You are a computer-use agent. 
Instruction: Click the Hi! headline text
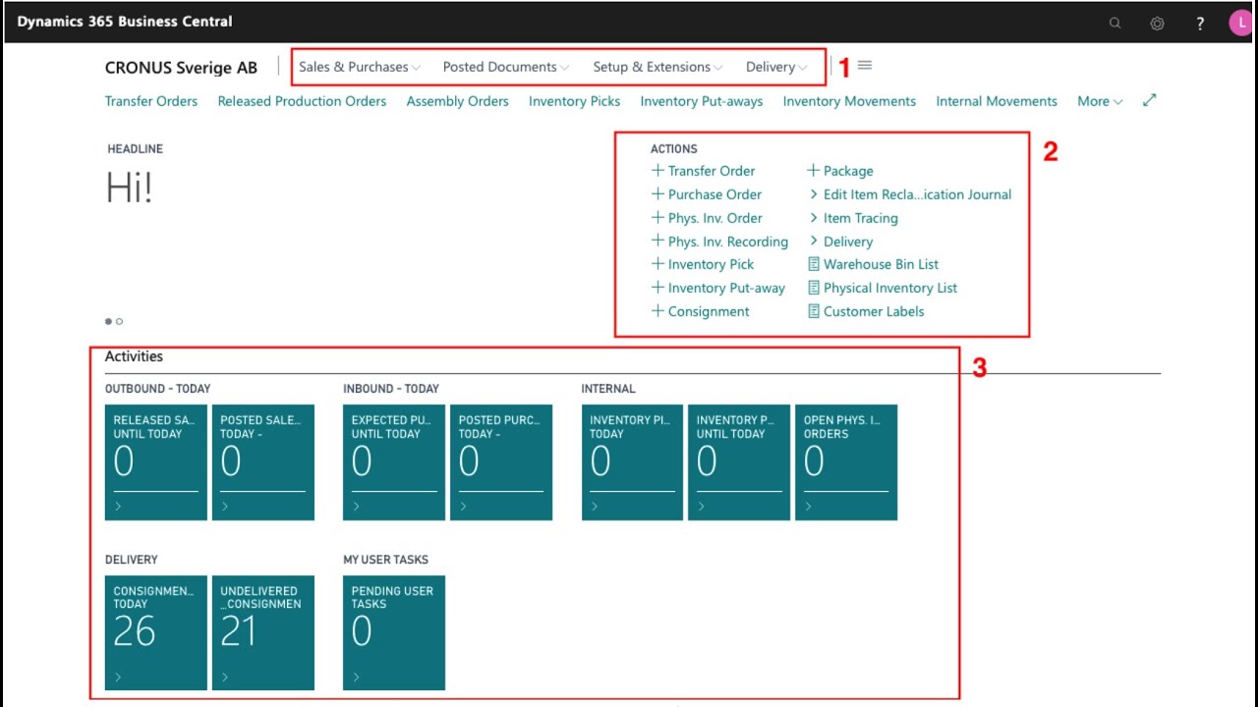129,187
